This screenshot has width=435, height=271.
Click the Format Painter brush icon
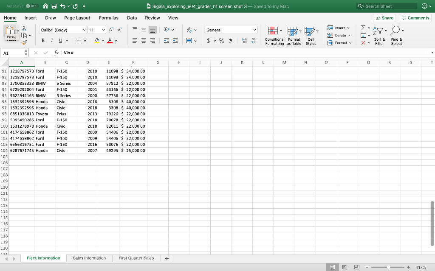click(x=25, y=42)
